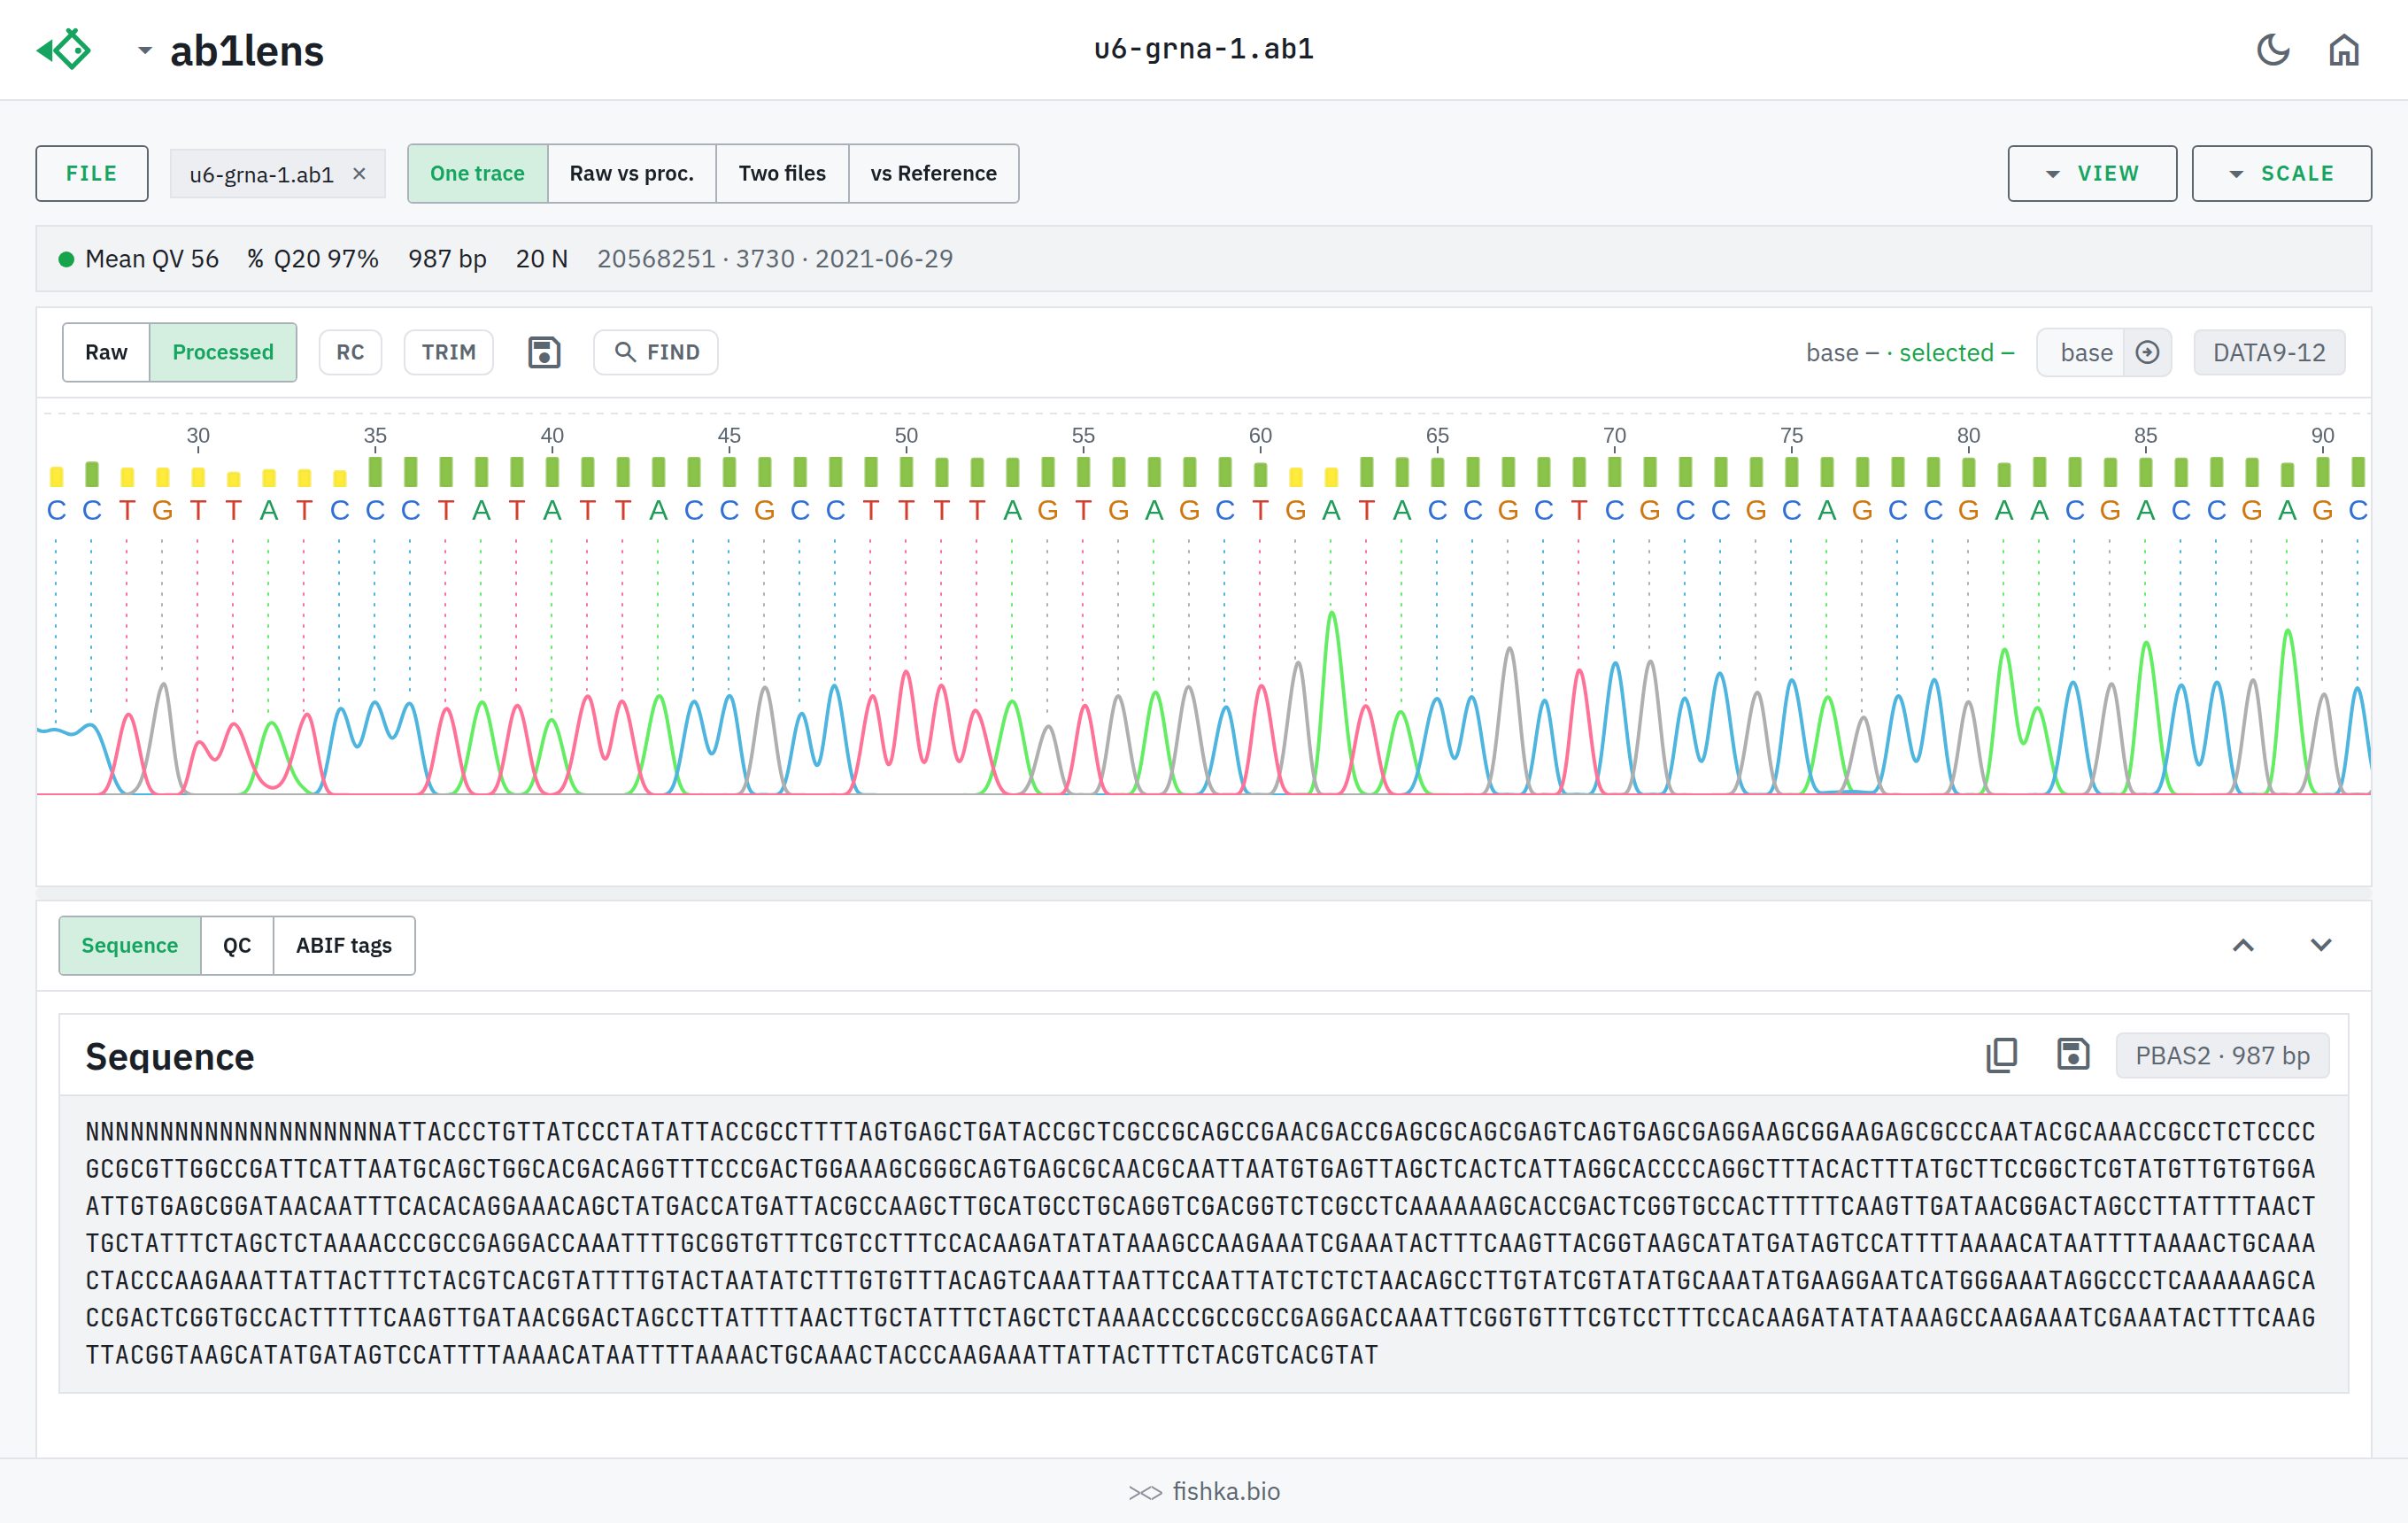The image size is (2408, 1523).
Task: Open the SCALE dropdown
Action: (2281, 173)
